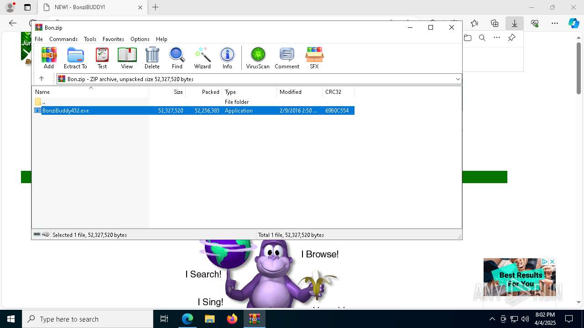Click the key icon in the status bar
Viewport: 584px width, 328px height.
pos(46,235)
